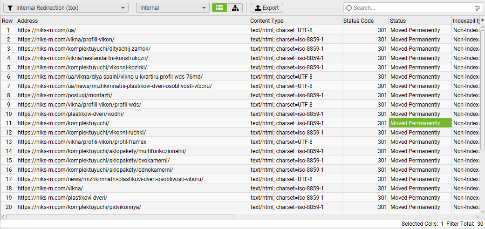Image resolution: width=485 pixels, height=229 pixels.
Task: Click the horizontal scrollbar thumb
Action: (x=120, y=217)
